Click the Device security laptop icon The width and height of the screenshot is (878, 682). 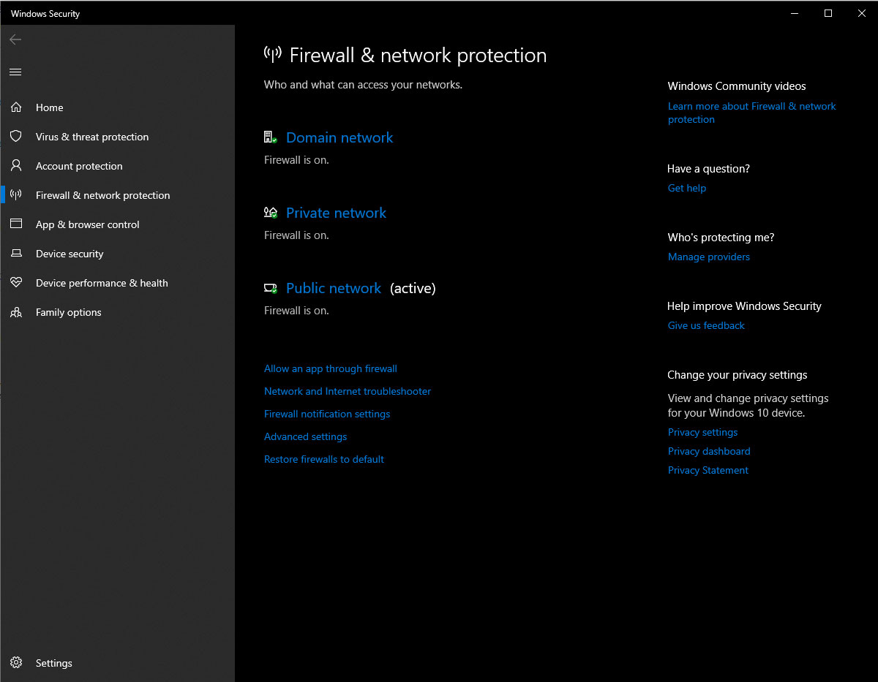tap(16, 254)
